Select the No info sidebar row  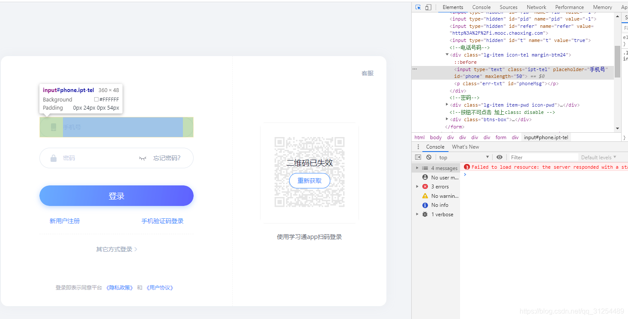coord(436,205)
